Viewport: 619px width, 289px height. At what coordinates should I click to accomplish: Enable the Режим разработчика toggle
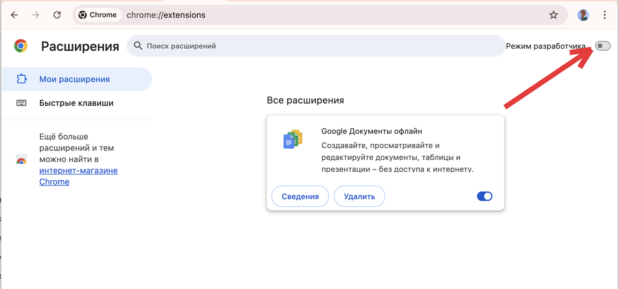pos(603,46)
